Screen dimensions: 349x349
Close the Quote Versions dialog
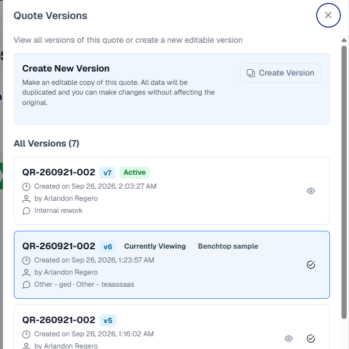point(328,15)
